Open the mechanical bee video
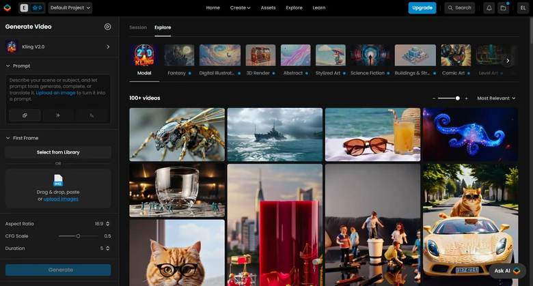Viewport: 533px width, 286px height. (177, 134)
